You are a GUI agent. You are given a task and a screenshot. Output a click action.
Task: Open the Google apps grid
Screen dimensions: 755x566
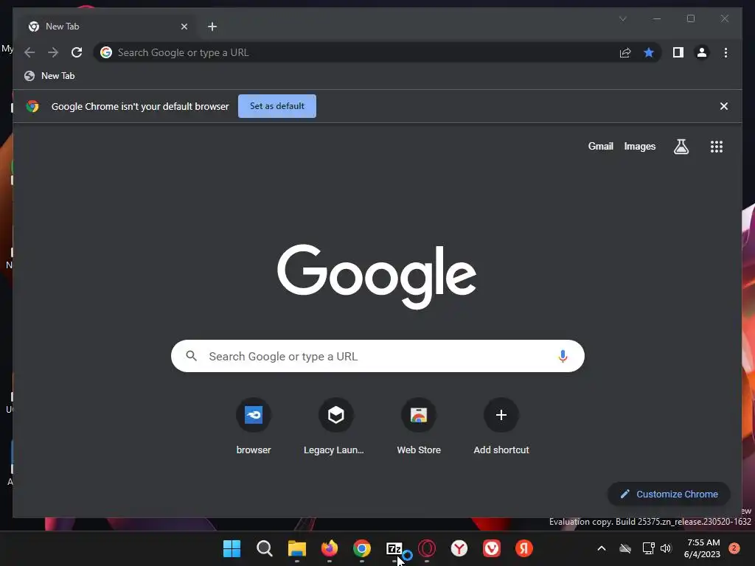[x=717, y=147]
